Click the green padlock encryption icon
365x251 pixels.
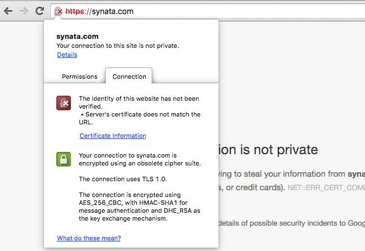(64, 159)
